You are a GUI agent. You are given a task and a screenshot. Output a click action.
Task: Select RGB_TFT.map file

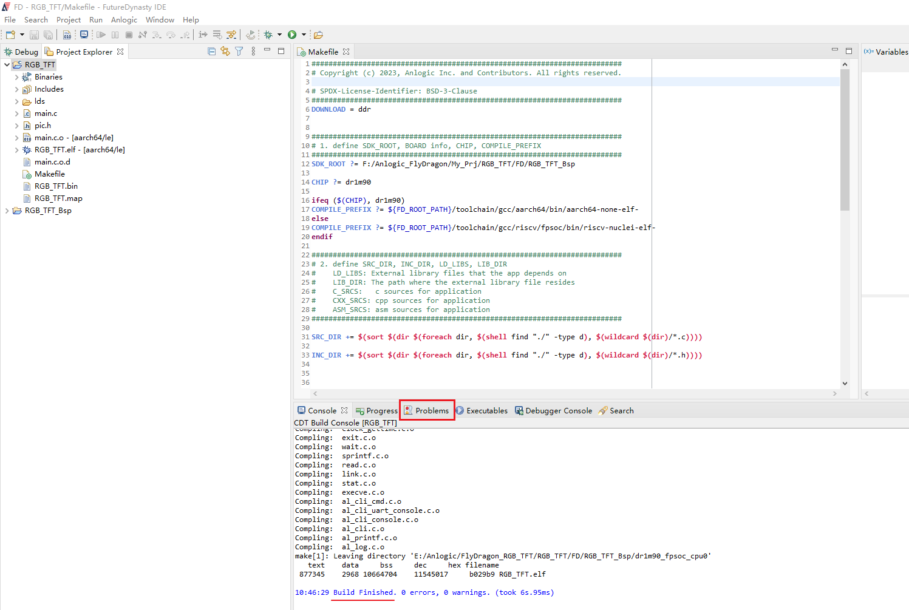[58, 198]
